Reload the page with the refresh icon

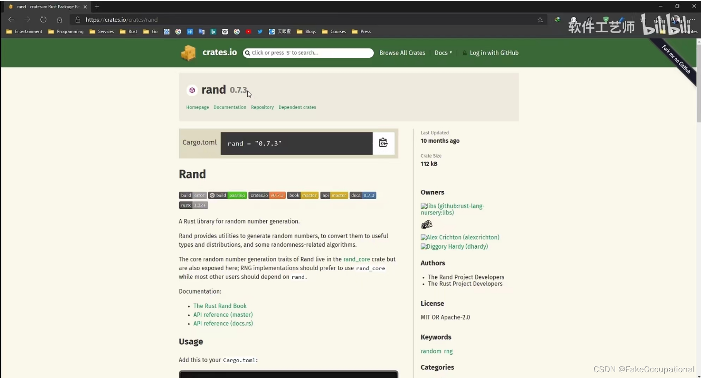click(x=43, y=19)
